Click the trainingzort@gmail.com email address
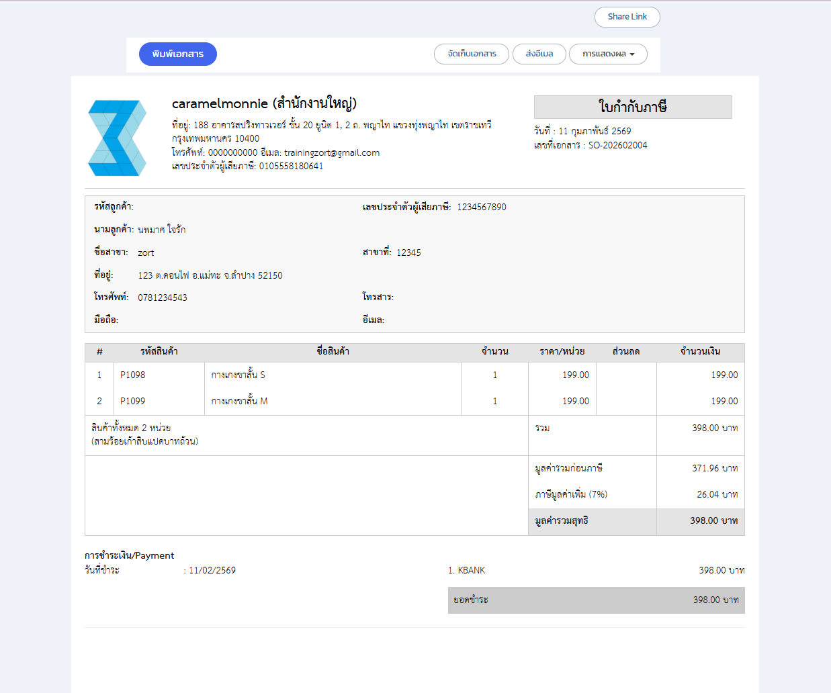831x693 pixels. 331,152
